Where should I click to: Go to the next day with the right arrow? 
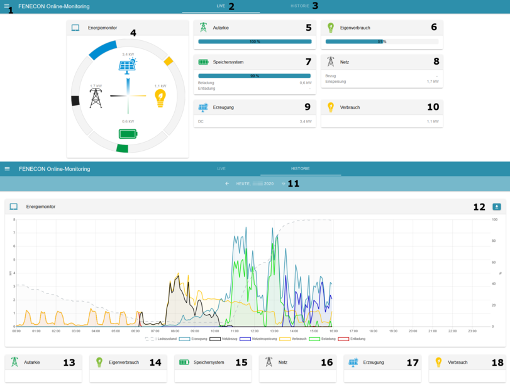point(283,183)
